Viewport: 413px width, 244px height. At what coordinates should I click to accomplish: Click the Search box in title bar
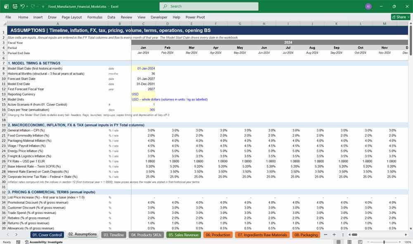209,6
